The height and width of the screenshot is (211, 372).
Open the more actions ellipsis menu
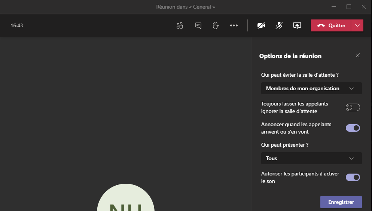pos(234,25)
